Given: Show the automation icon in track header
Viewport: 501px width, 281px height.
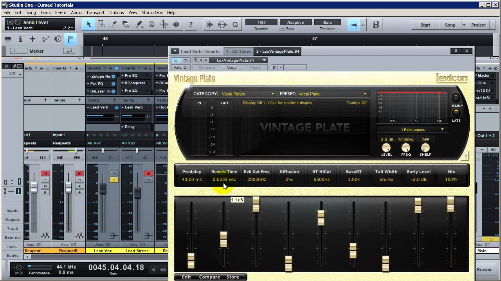Looking at the screenshot, I should pyautogui.click(x=45, y=39).
